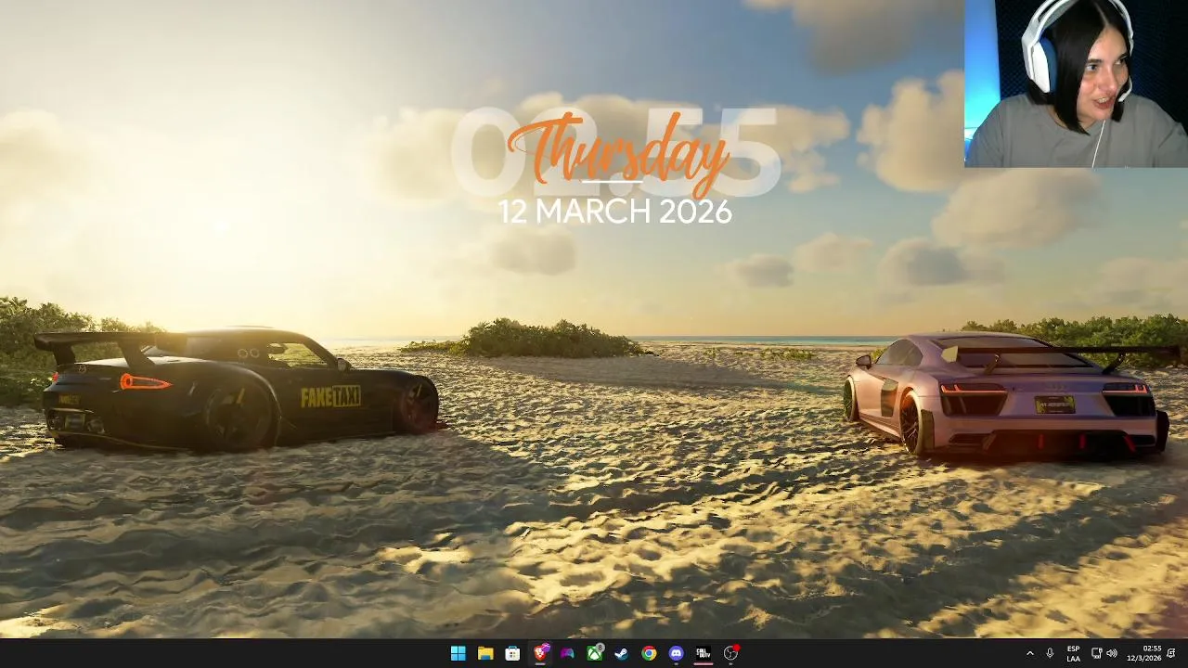
Task: Open the notification bell icon
Action: click(x=1172, y=653)
